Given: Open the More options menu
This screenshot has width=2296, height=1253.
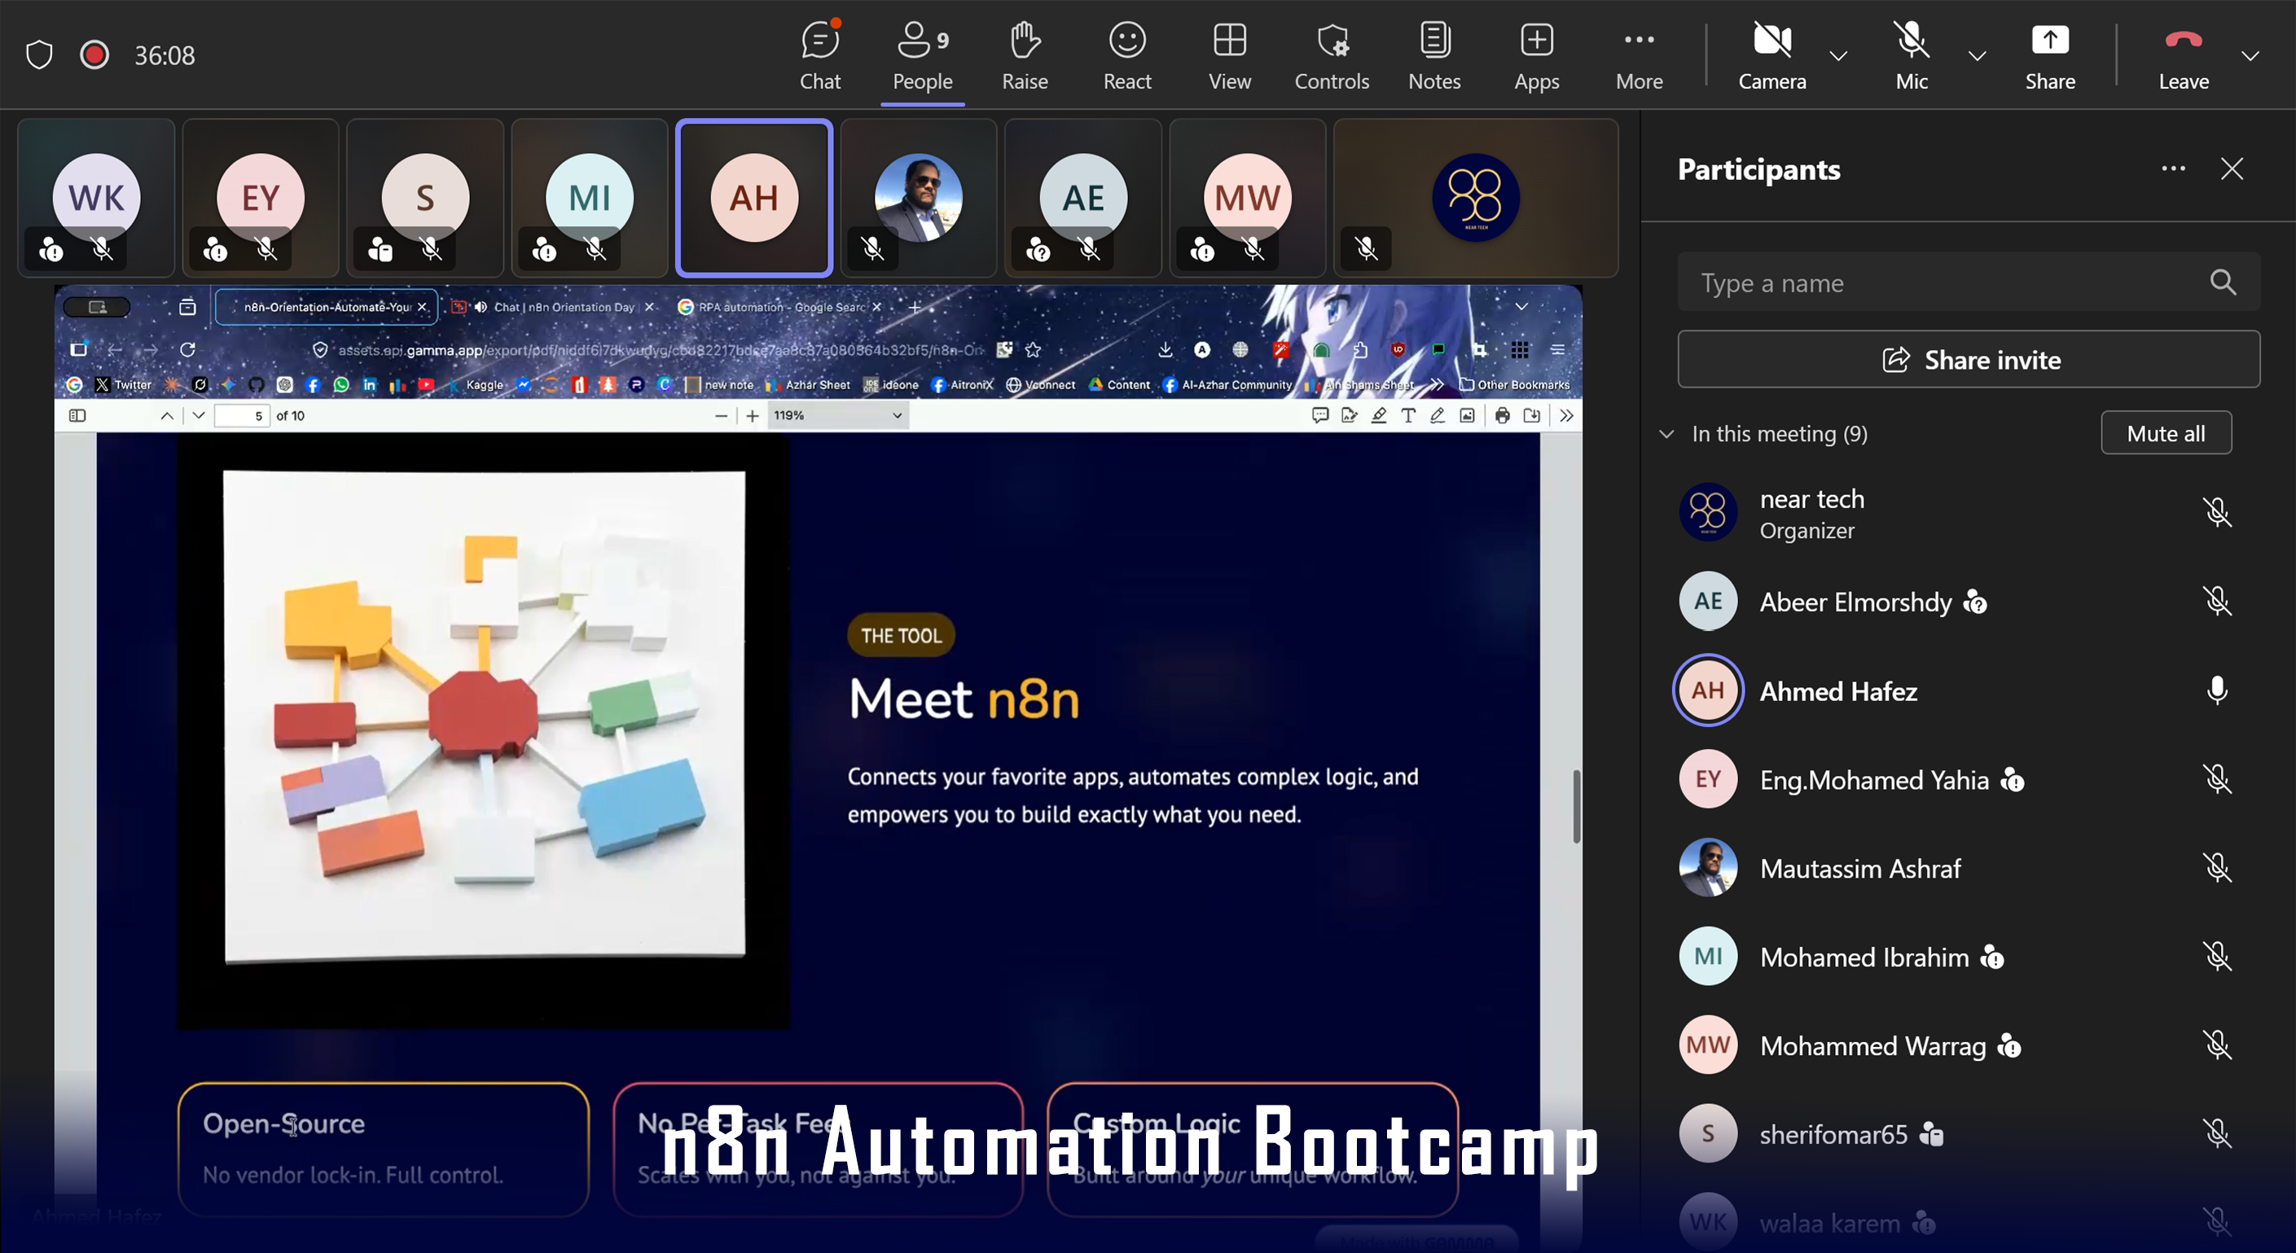Looking at the screenshot, I should click(x=1639, y=55).
